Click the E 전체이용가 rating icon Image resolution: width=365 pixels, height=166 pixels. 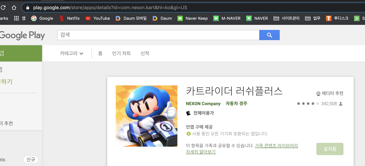(x=188, y=113)
